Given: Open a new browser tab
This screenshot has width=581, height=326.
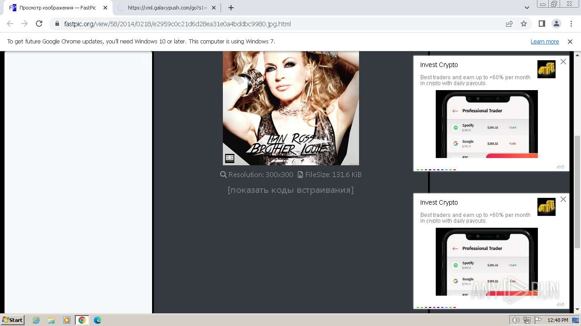Looking at the screenshot, I should point(231,8).
